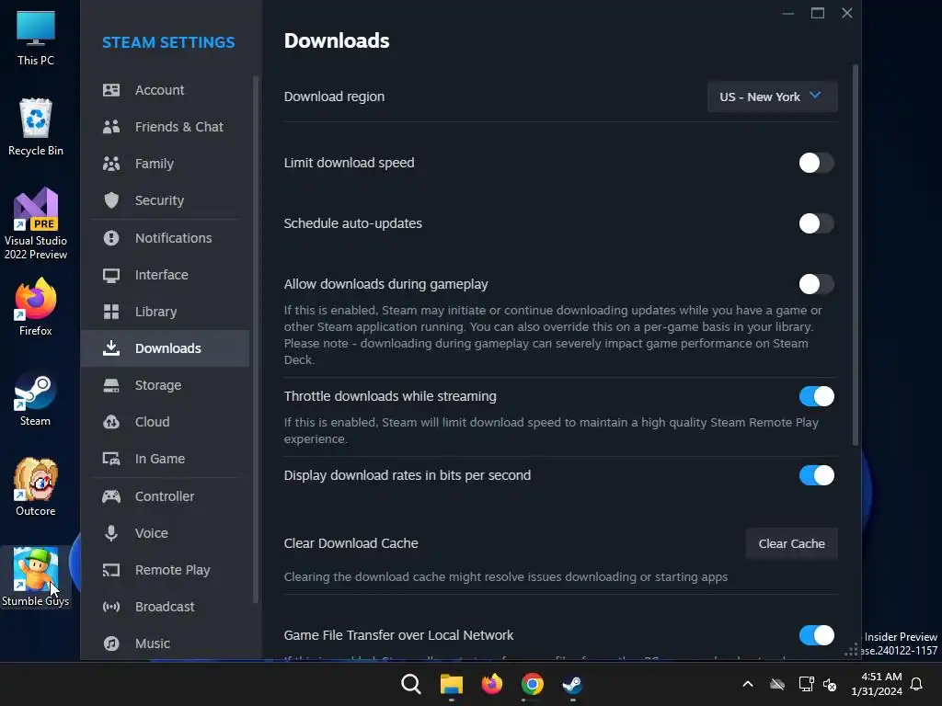Select the Firefox desktop shortcut

point(36,307)
